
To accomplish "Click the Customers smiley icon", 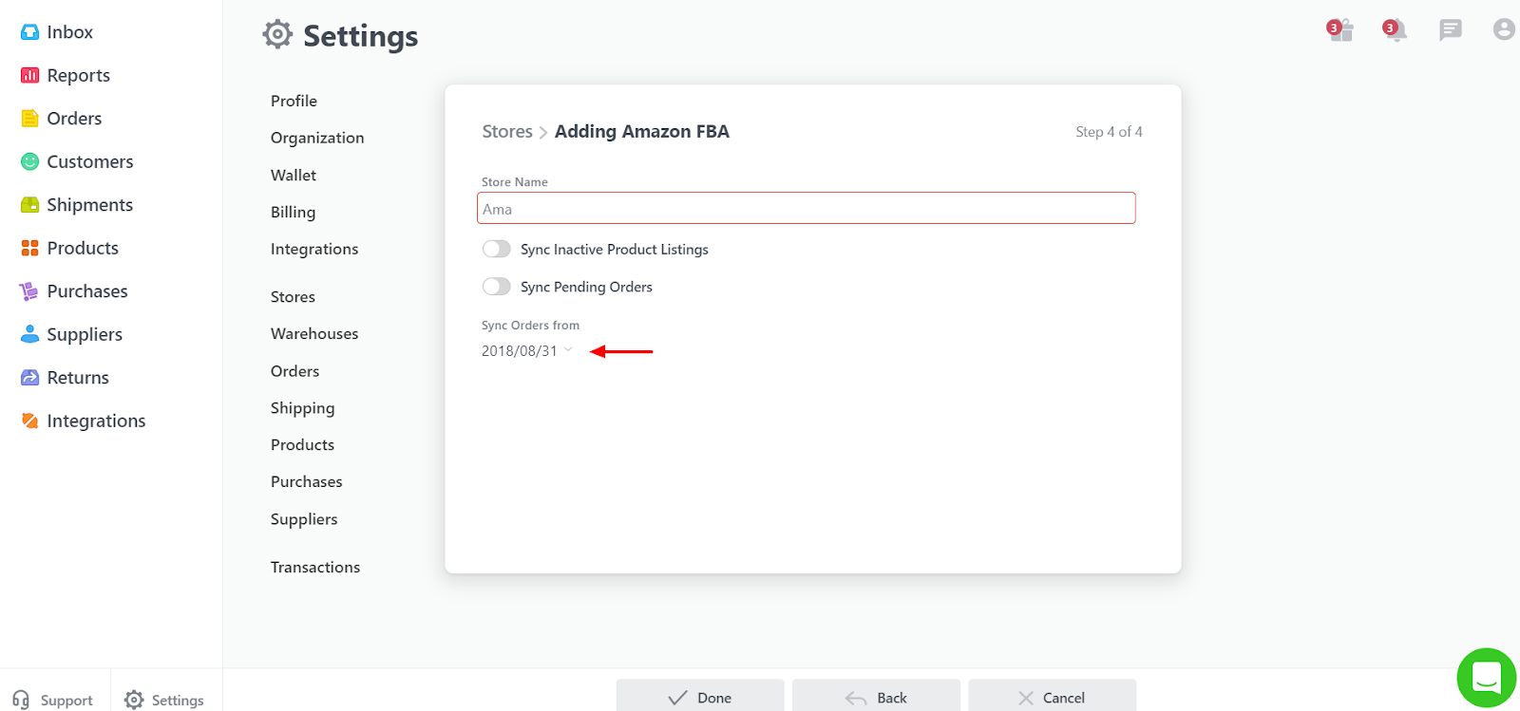I will tap(29, 161).
